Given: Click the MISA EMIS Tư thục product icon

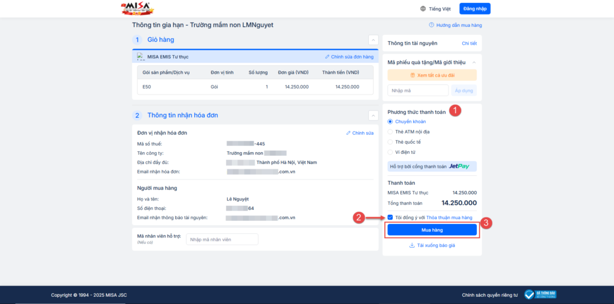Looking at the screenshot, I should (x=141, y=57).
